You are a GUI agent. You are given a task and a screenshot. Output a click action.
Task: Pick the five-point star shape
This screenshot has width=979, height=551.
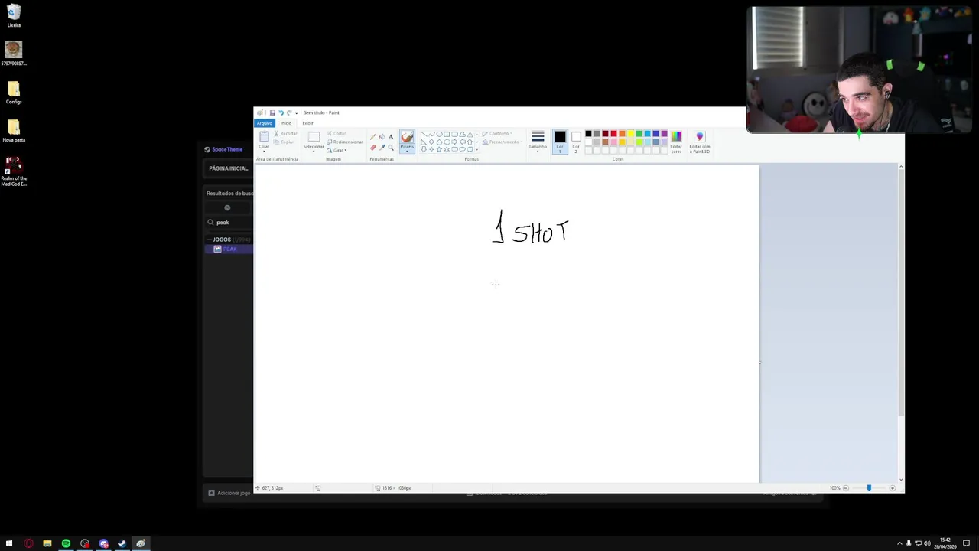(x=439, y=149)
